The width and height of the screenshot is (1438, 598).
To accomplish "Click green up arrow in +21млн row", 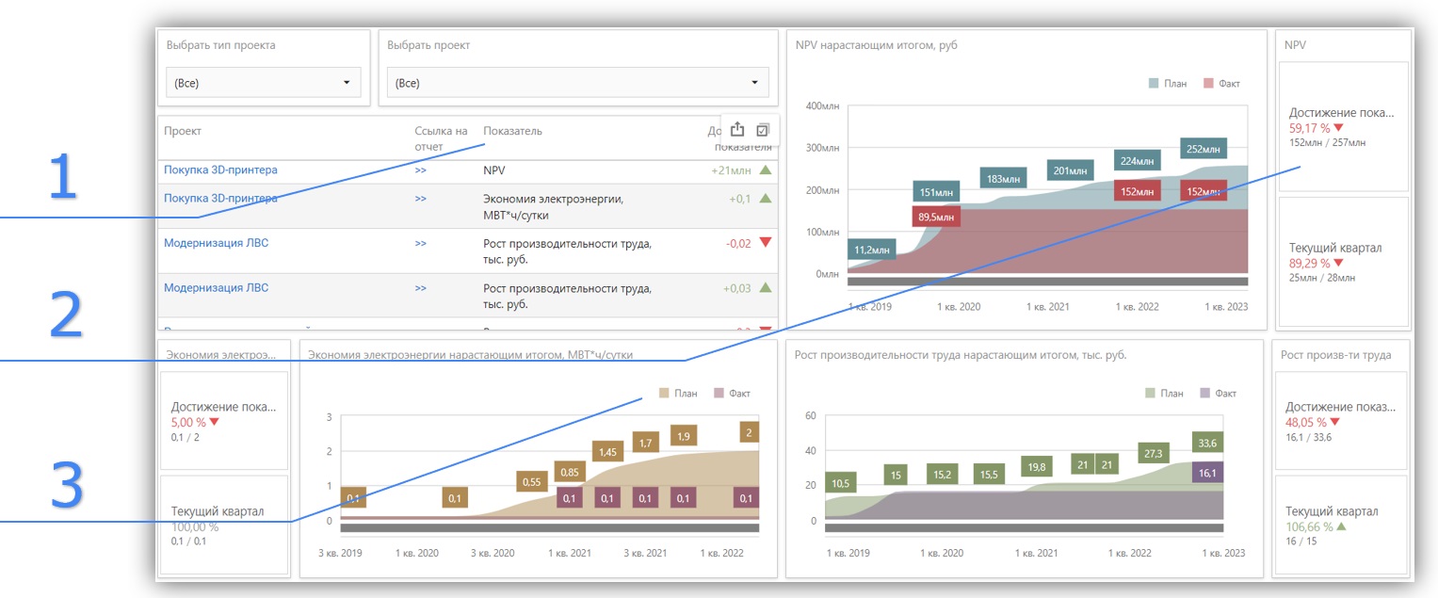I will (x=766, y=170).
